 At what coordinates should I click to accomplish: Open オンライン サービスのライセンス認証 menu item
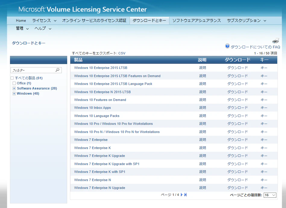pos(94,21)
